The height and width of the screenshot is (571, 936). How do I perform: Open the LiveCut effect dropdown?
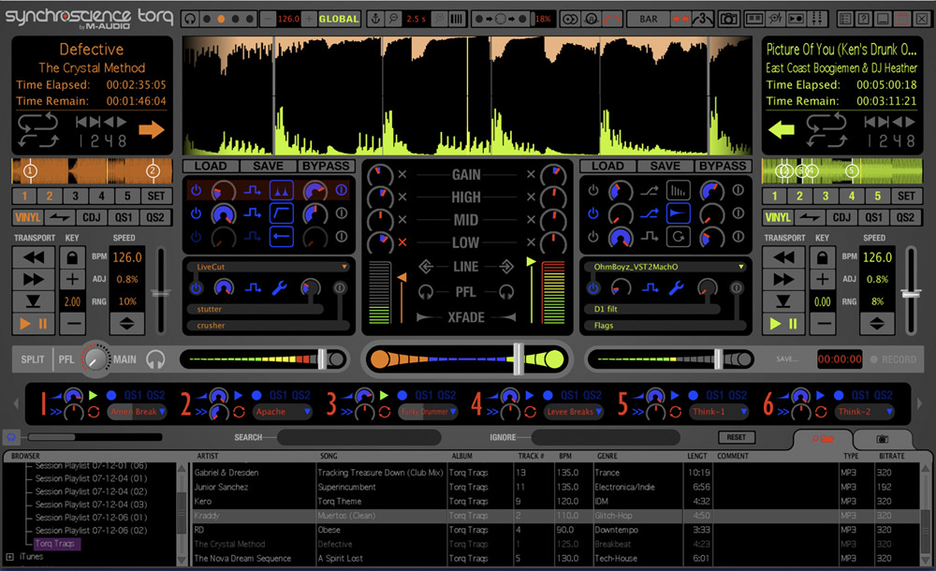pos(344,267)
